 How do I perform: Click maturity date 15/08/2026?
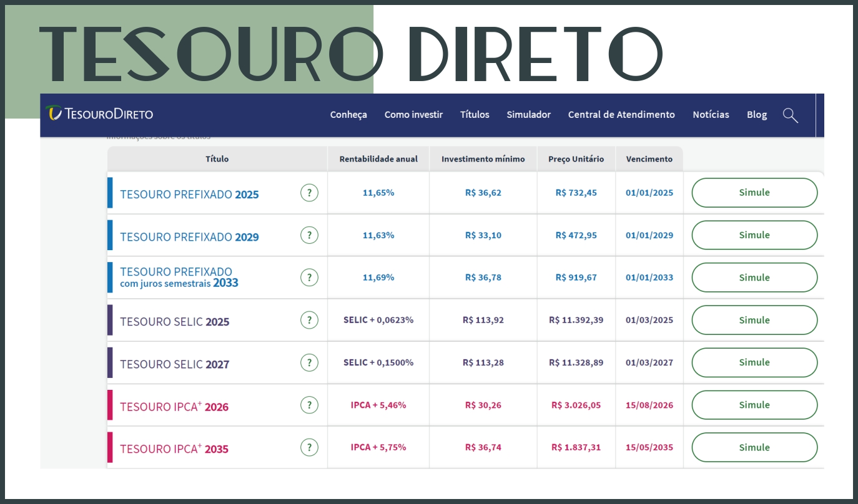click(x=649, y=405)
